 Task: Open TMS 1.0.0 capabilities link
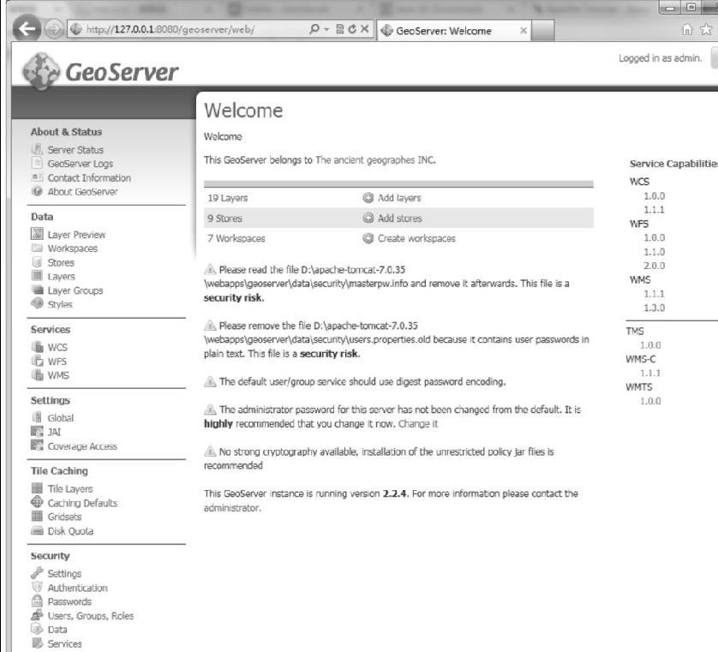(650, 344)
